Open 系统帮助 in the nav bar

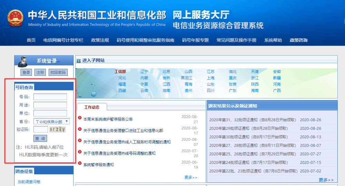[x=273, y=40]
